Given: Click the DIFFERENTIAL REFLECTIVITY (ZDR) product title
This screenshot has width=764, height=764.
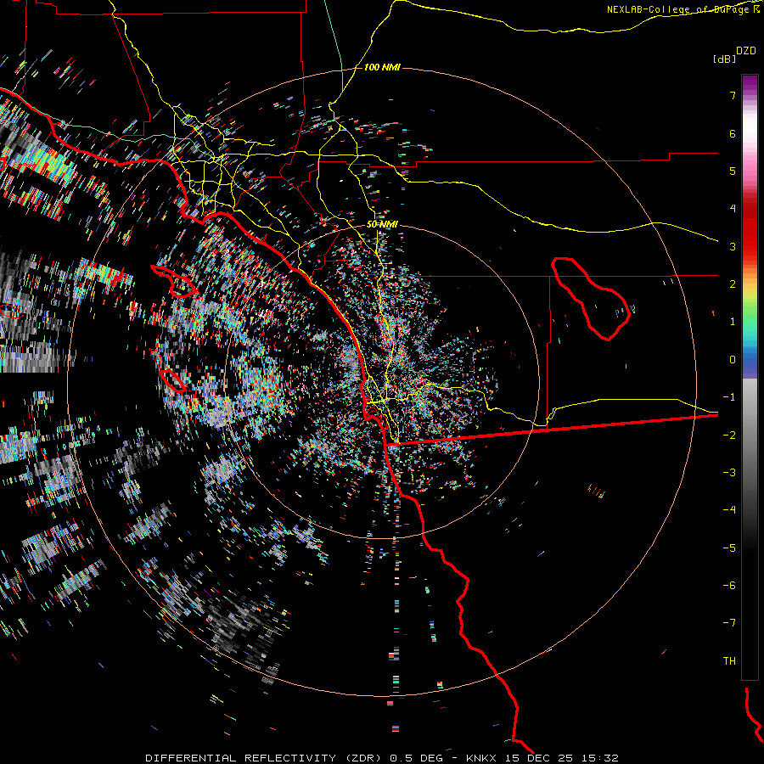Looking at the screenshot, I should tap(265, 758).
